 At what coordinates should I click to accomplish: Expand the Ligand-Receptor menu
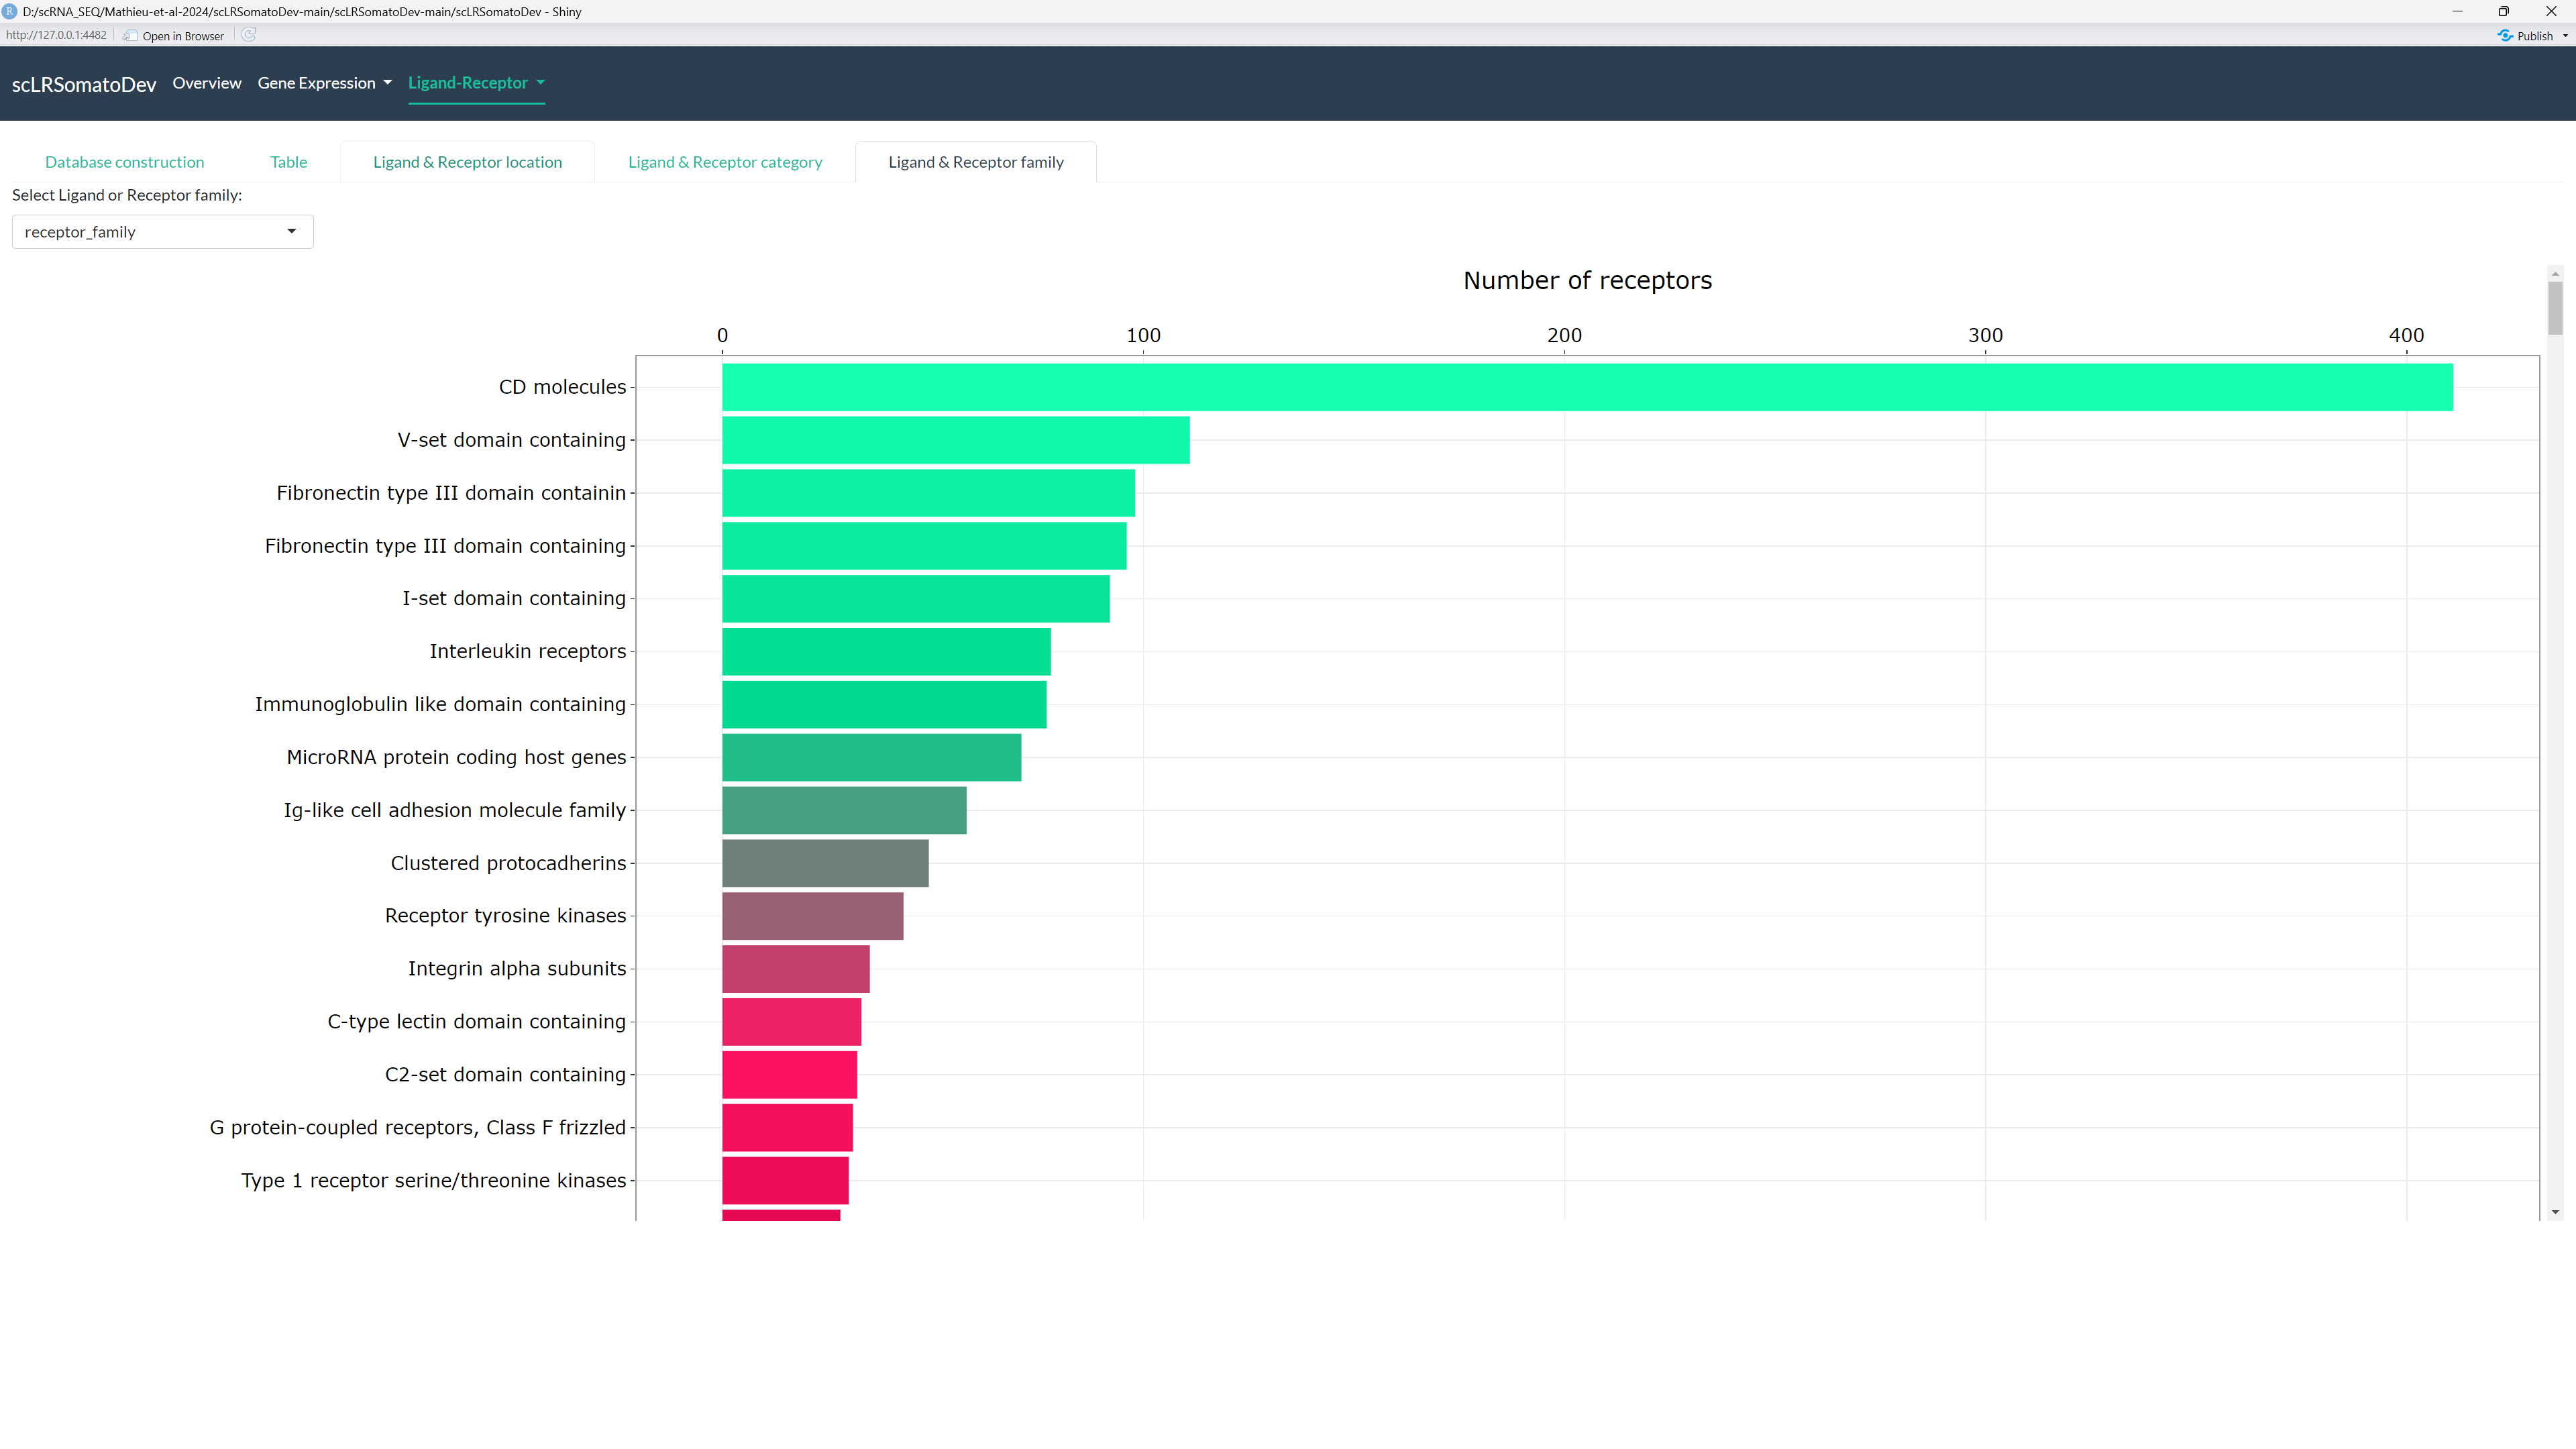tap(476, 83)
